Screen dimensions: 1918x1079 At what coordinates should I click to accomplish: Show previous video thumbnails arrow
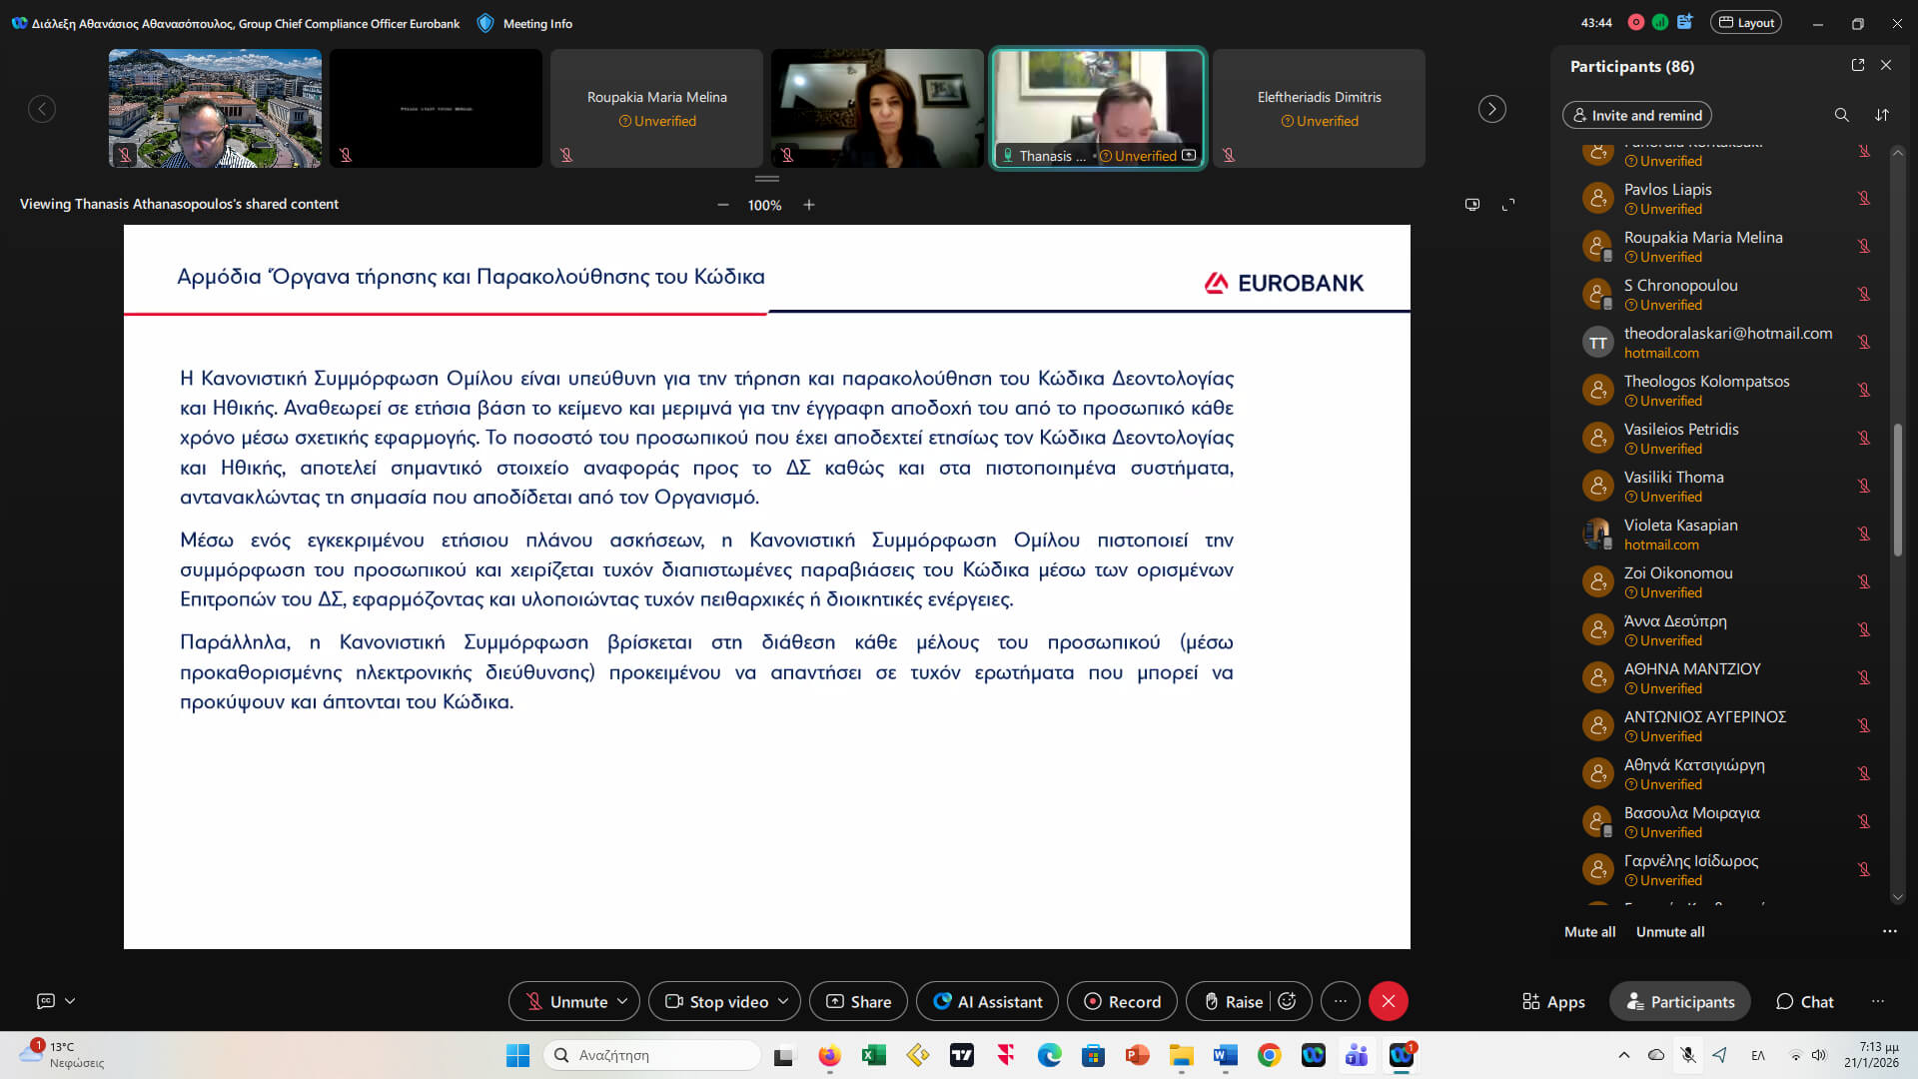pos(42,109)
